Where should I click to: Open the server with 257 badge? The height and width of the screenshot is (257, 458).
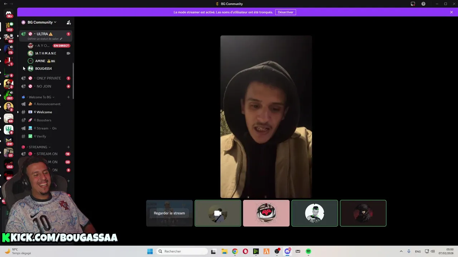click(9, 95)
